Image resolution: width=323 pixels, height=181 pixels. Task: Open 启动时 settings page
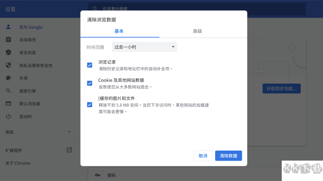tap(26, 116)
